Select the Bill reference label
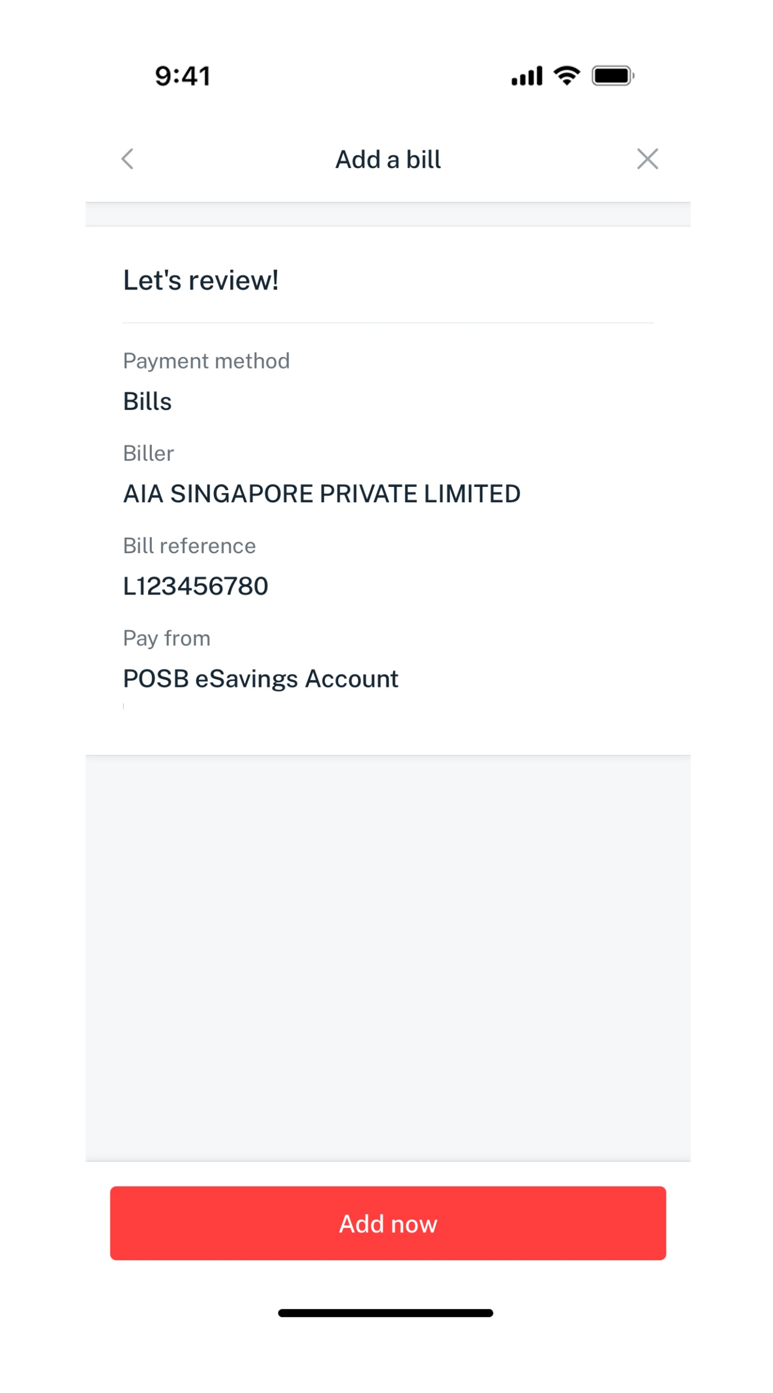Image resolution: width=773 pixels, height=1393 pixels. 189,545
